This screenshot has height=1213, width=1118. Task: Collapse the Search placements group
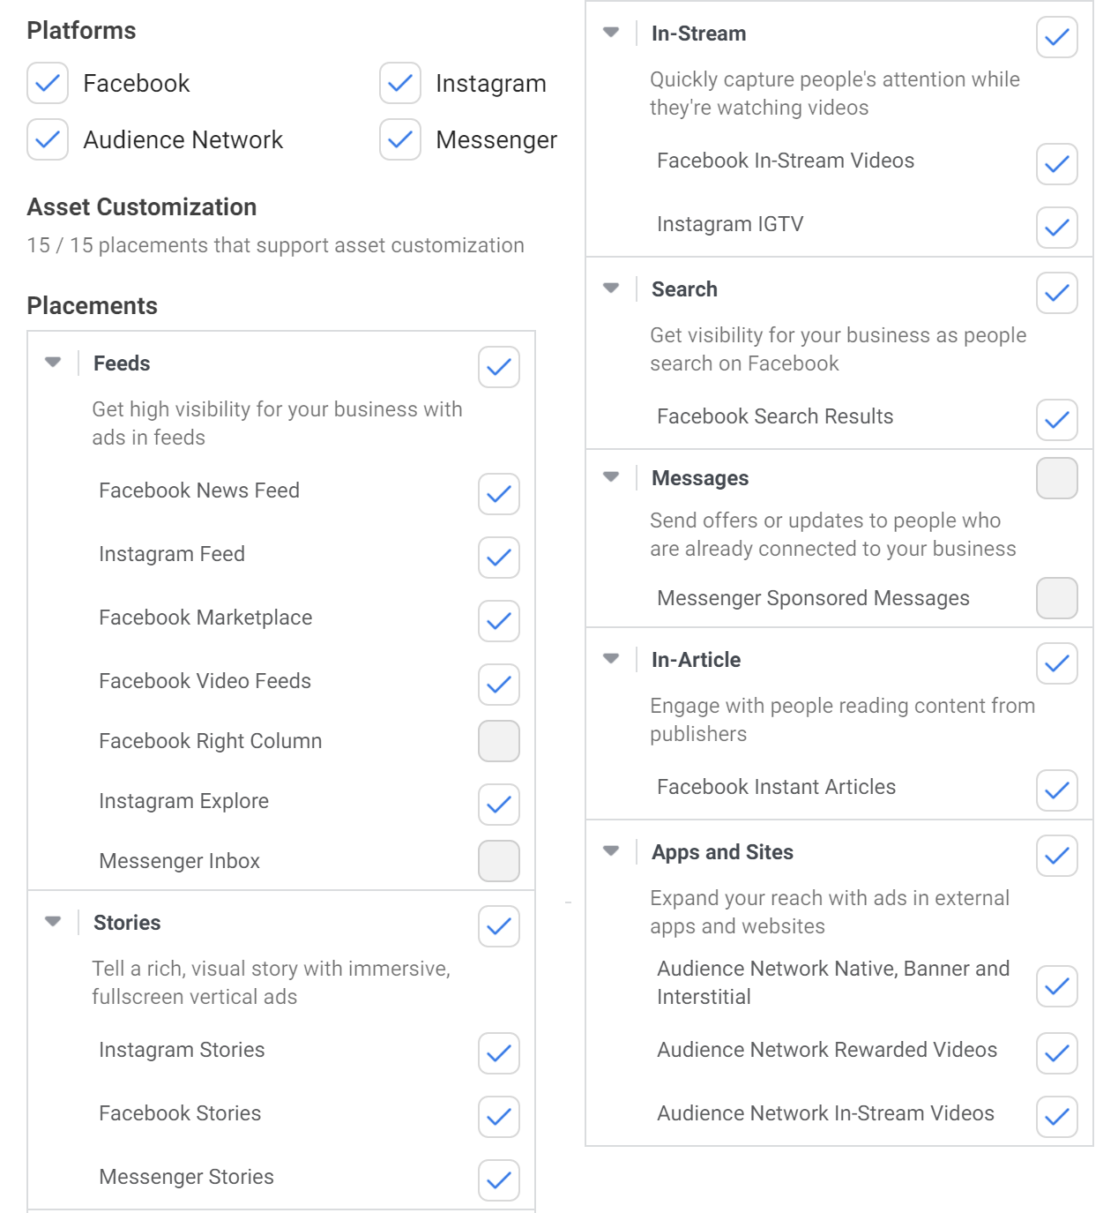pos(611,288)
